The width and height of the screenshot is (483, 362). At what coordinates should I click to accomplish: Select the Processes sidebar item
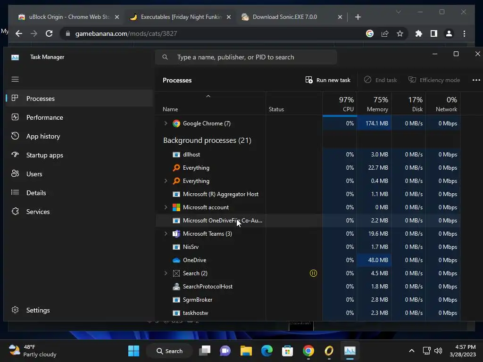[x=79, y=99]
